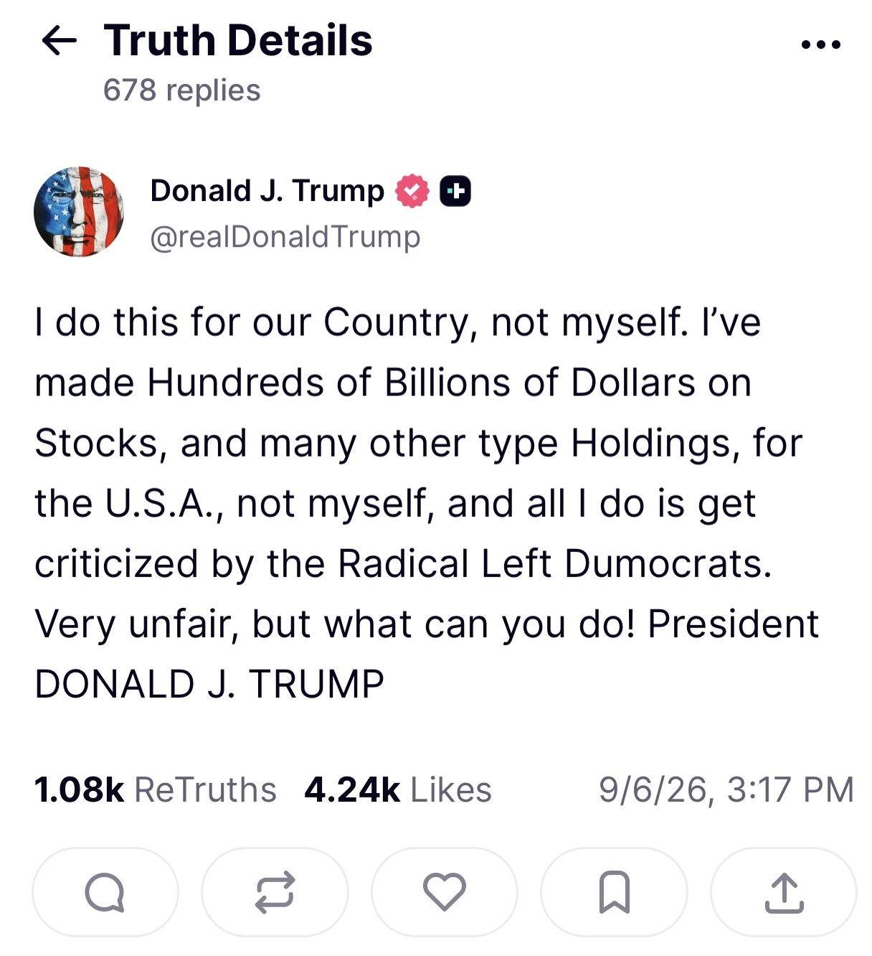Like the post with the heart icon
Viewport: 872px width, 956px height.
click(x=445, y=892)
